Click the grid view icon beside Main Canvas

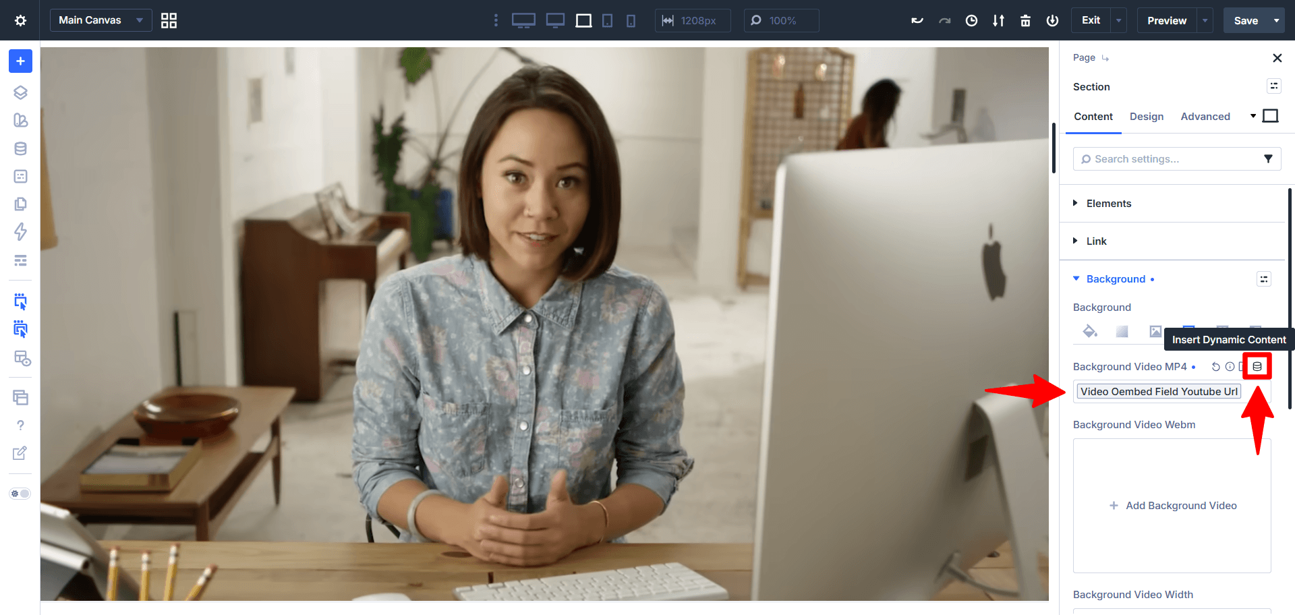pos(169,20)
